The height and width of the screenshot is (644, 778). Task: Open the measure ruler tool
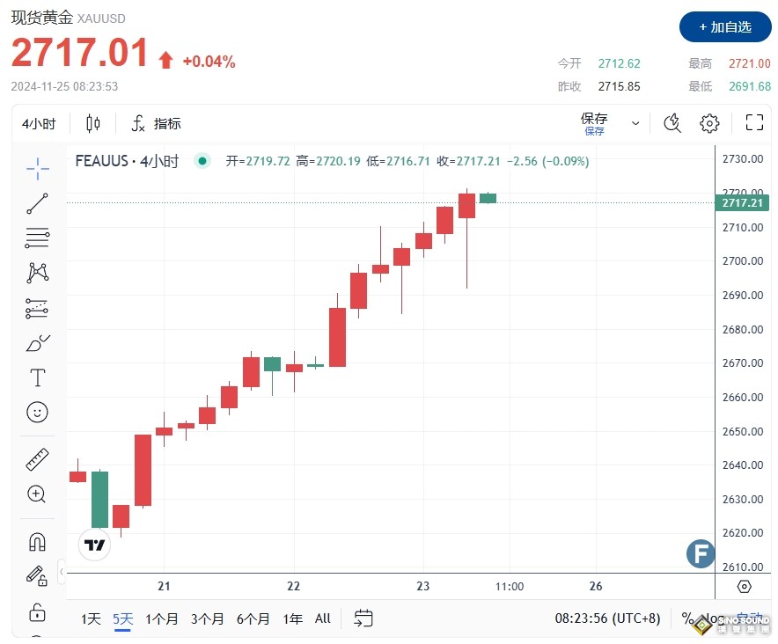pyautogui.click(x=37, y=458)
